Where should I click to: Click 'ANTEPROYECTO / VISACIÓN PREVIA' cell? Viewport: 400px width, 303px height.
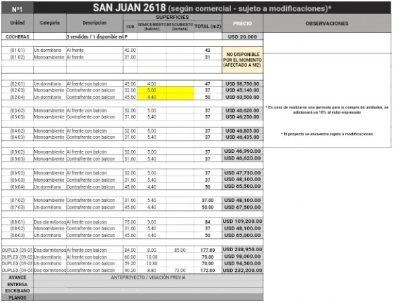pyautogui.click(x=148, y=277)
